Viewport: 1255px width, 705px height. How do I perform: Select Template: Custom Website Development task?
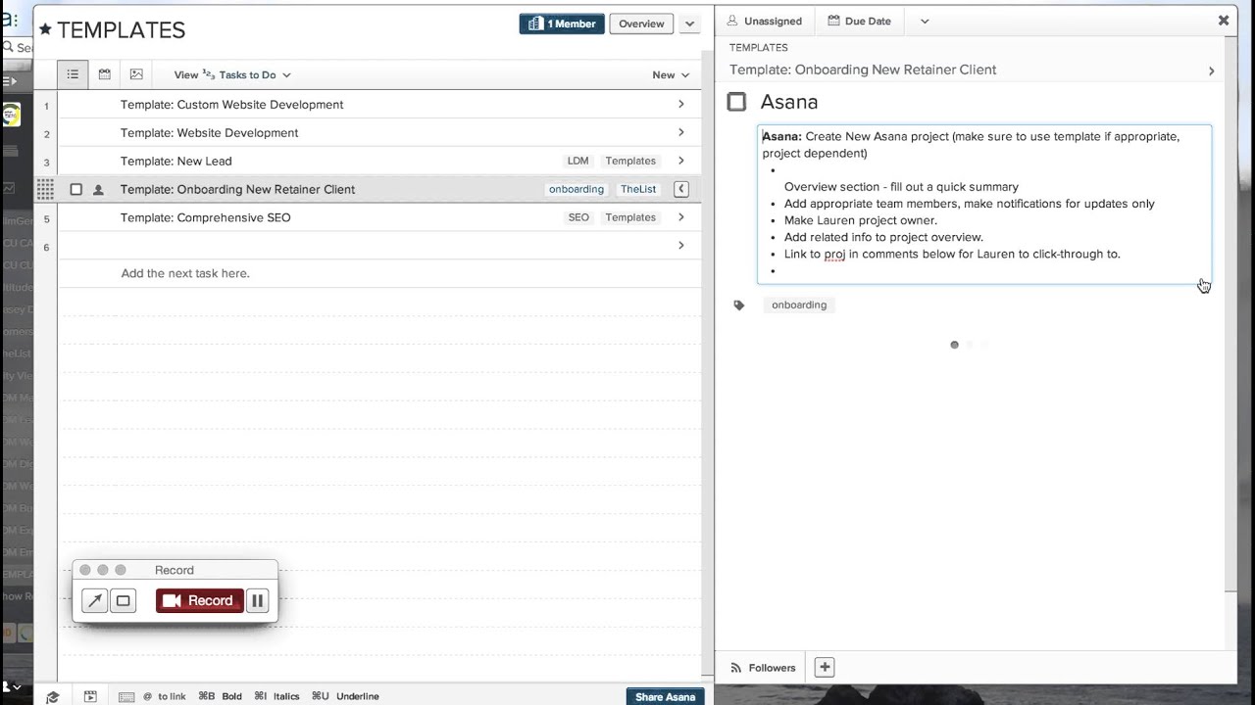pos(231,104)
